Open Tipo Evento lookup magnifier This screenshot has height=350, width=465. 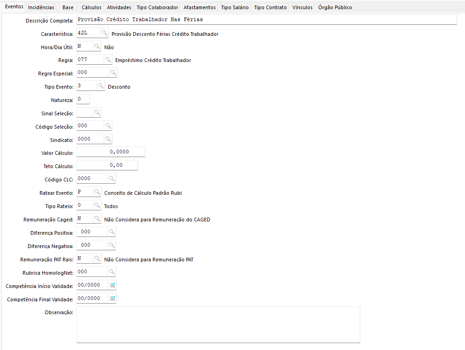[x=101, y=86]
